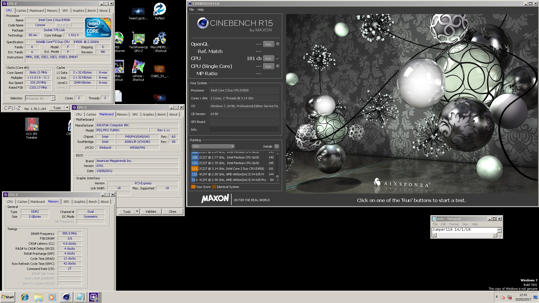The image size is (539, 303).
Task: Open the Help menu in Cinebench
Action: pyautogui.click(x=200, y=10)
